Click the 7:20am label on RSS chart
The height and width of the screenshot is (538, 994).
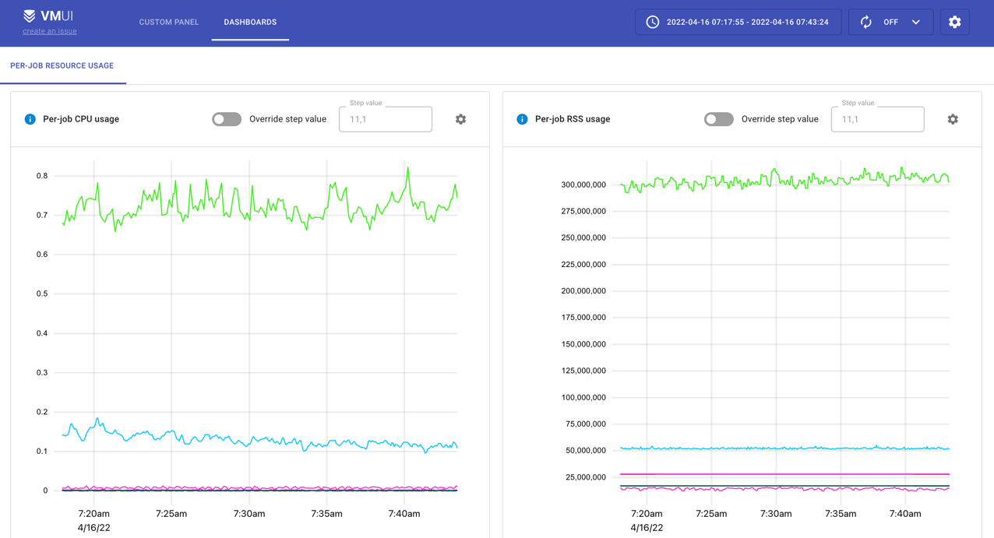(647, 514)
